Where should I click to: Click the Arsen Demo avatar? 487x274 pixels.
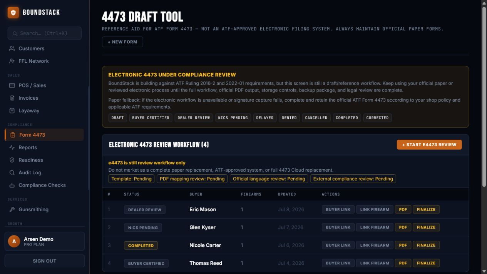(14, 241)
